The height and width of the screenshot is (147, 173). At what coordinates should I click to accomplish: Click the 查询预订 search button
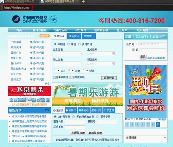pos(109,78)
